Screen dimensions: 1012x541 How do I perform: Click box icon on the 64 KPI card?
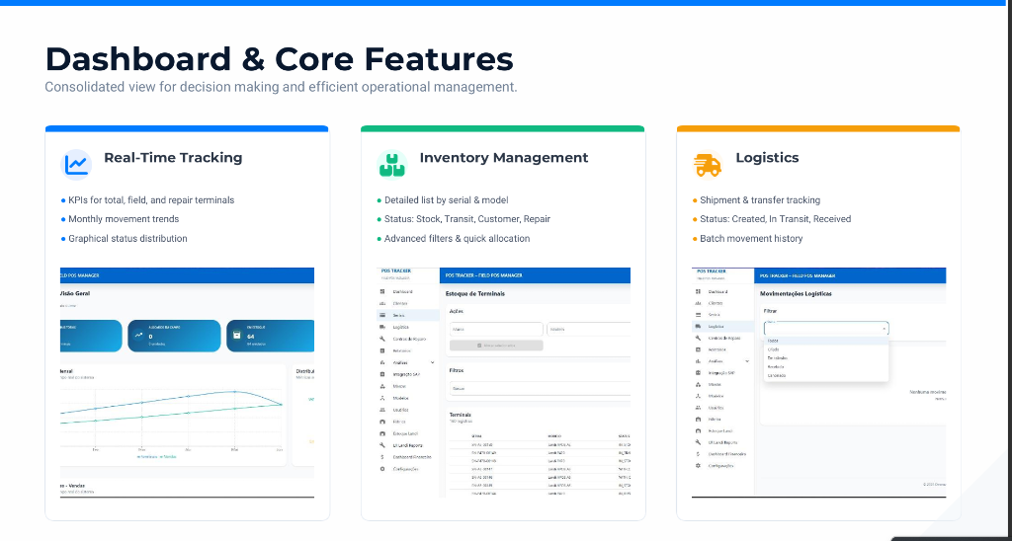tap(237, 336)
